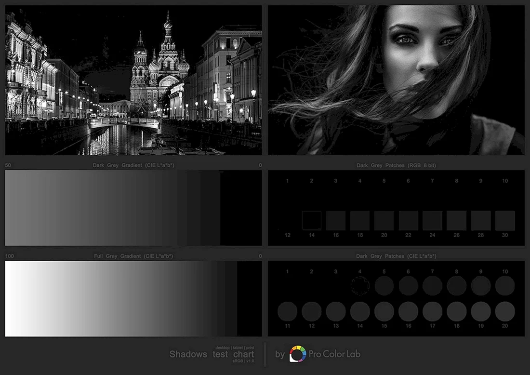This screenshot has width=530, height=375.
Task: Click the Dark Grey Gradient bar
Action: click(133, 208)
